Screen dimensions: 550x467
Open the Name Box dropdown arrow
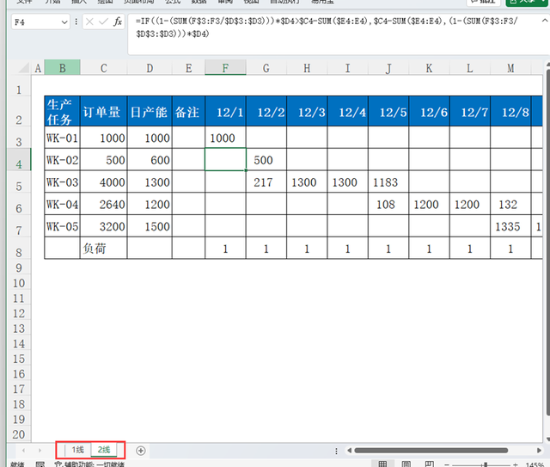click(x=64, y=22)
